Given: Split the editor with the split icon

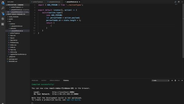Looking at the screenshot, I should tap(179, 2).
